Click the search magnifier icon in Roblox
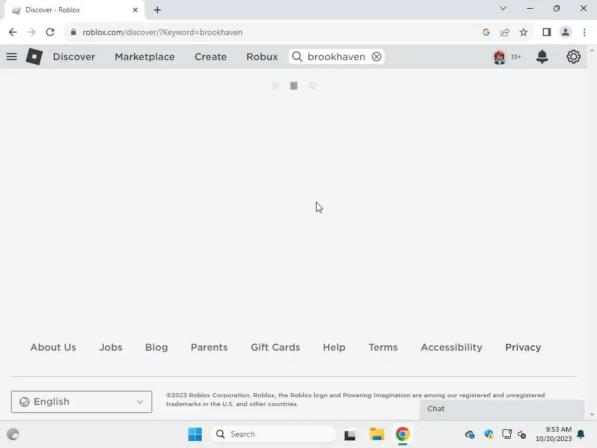The image size is (597, 448). tap(297, 57)
